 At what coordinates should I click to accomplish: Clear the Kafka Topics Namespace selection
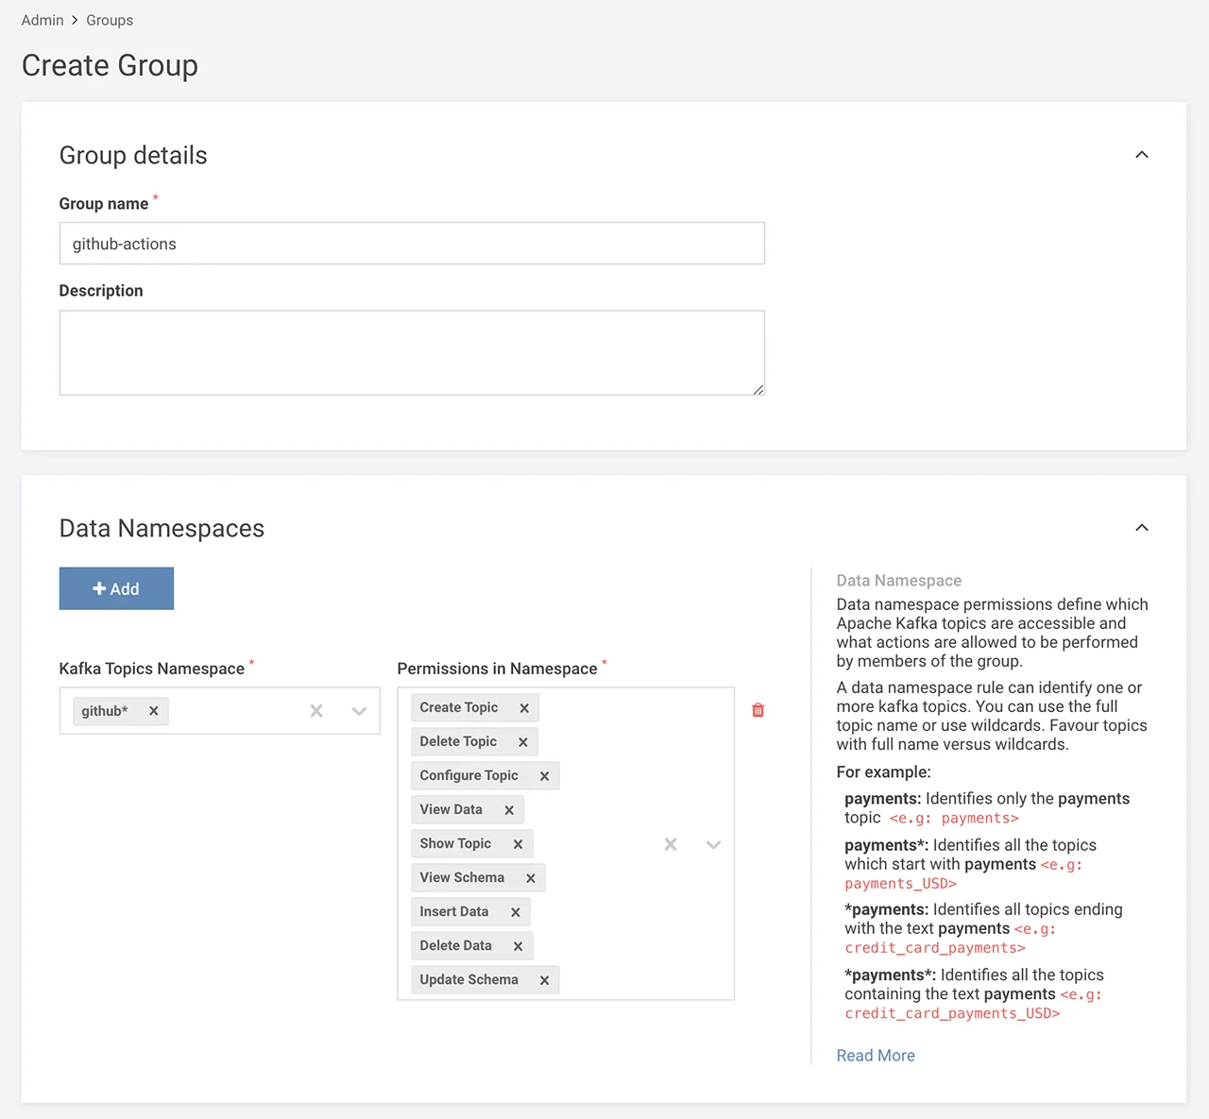coord(316,711)
